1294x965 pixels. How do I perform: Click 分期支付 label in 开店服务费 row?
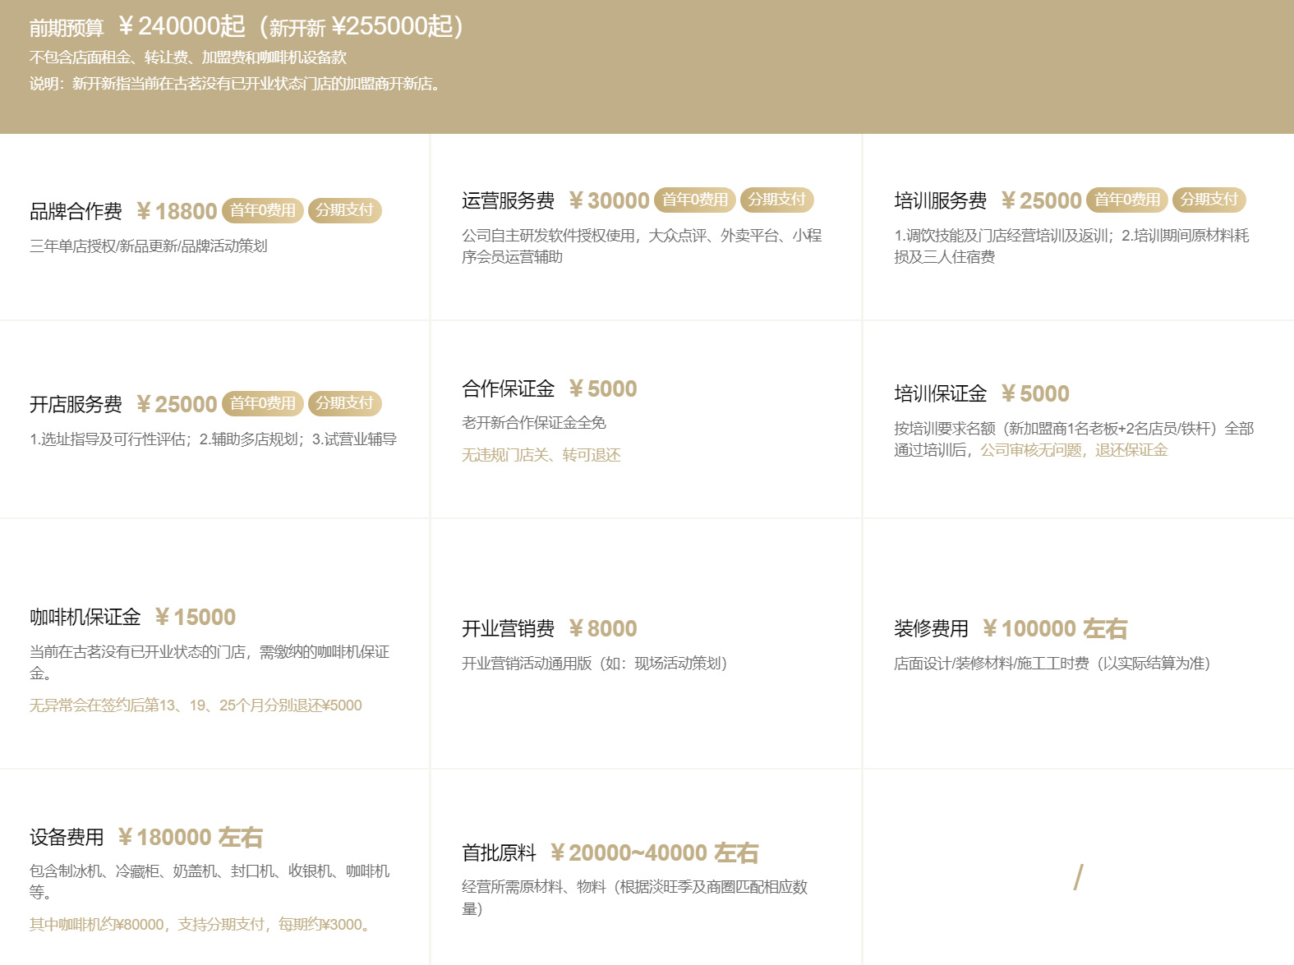[x=344, y=403]
